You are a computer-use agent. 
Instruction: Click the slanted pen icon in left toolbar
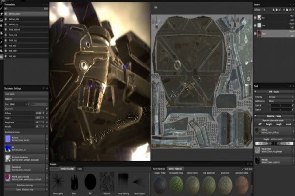pos(1,42)
